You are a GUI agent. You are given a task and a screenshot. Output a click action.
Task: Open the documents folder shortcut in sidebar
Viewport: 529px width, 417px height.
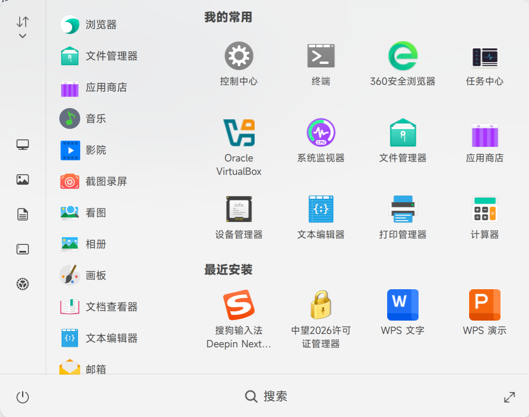tap(23, 214)
